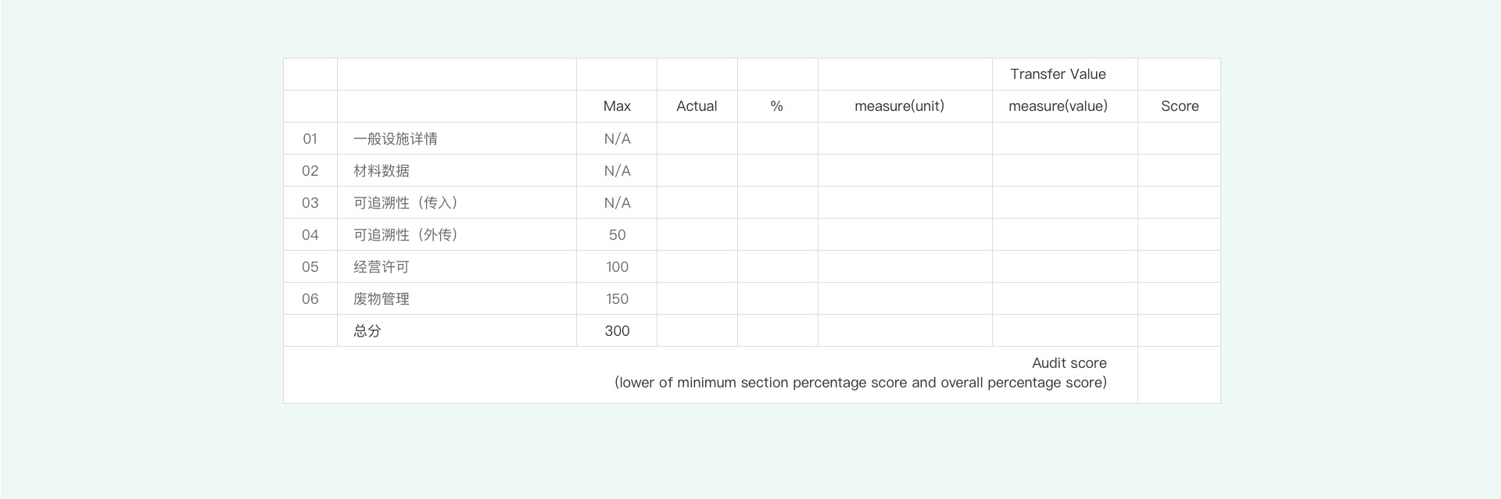Click the Max column header
1501x499 pixels.
[617, 106]
